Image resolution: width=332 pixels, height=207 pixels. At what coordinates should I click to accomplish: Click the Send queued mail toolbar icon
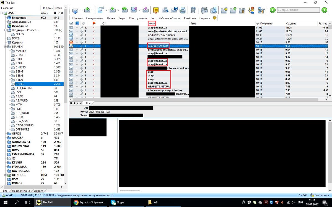pos(87,10)
